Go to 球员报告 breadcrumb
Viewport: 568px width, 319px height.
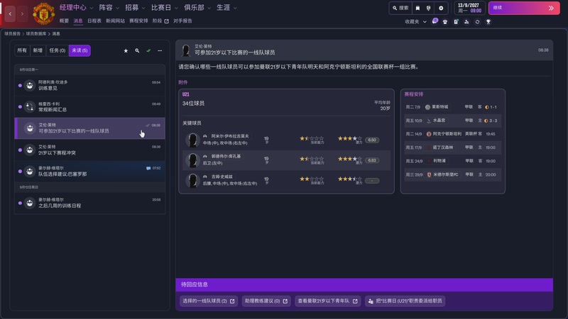coord(12,33)
